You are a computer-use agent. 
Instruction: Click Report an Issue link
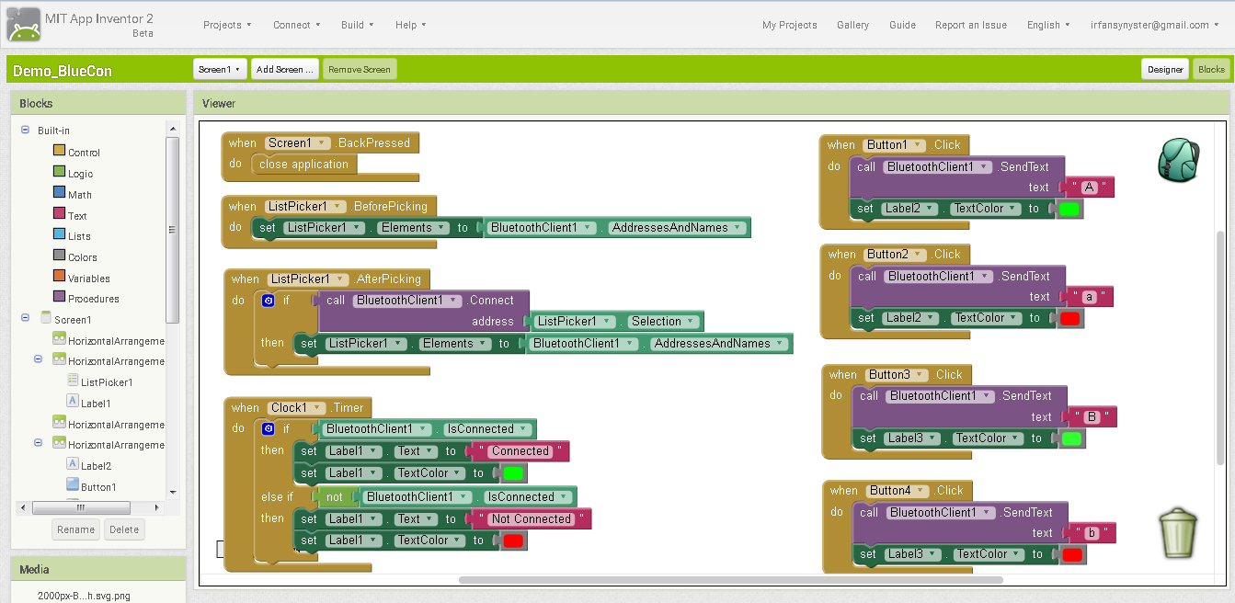tap(971, 25)
